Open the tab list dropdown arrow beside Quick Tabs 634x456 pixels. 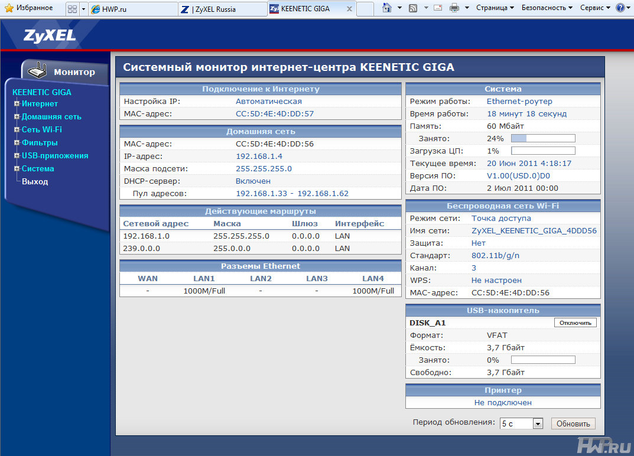pos(83,9)
